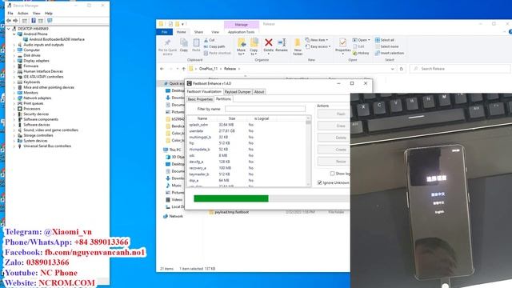
Task: Click the blue Help icon in Device Manager toolbar
Action: 34,21
